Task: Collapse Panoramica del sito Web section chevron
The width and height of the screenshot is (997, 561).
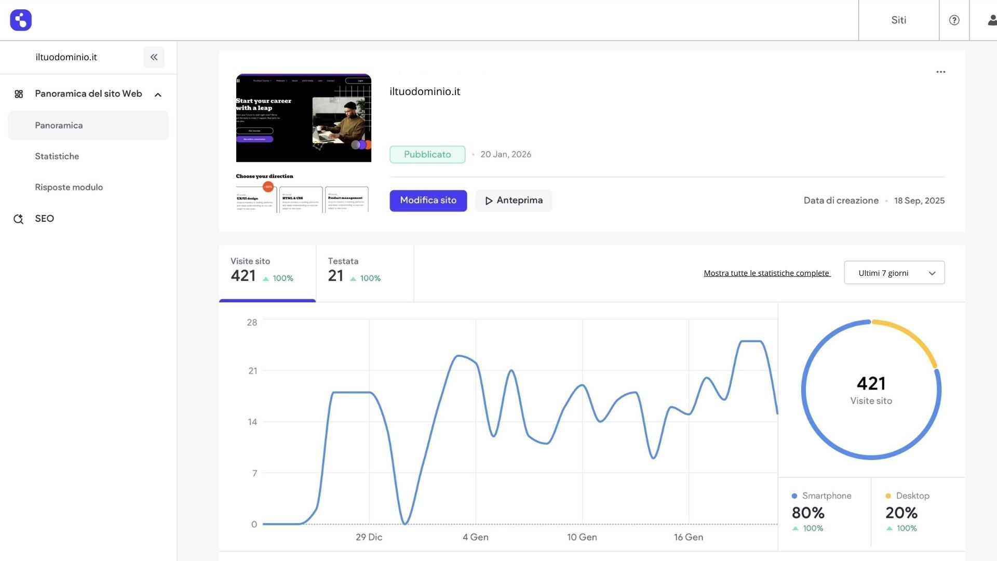Action: (x=158, y=95)
